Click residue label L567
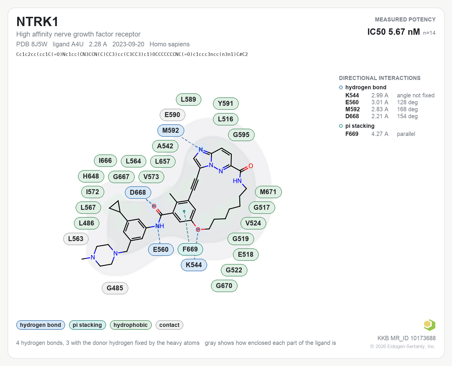This screenshot has height=366, width=452. [x=88, y=207]
